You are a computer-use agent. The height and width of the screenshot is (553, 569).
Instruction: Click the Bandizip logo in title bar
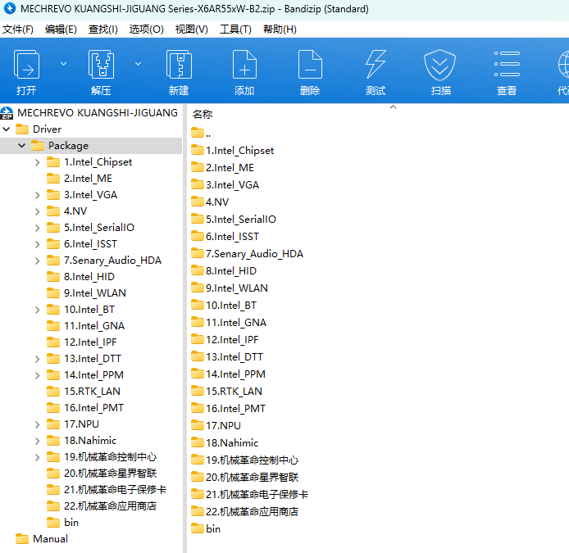click(10, 8)
